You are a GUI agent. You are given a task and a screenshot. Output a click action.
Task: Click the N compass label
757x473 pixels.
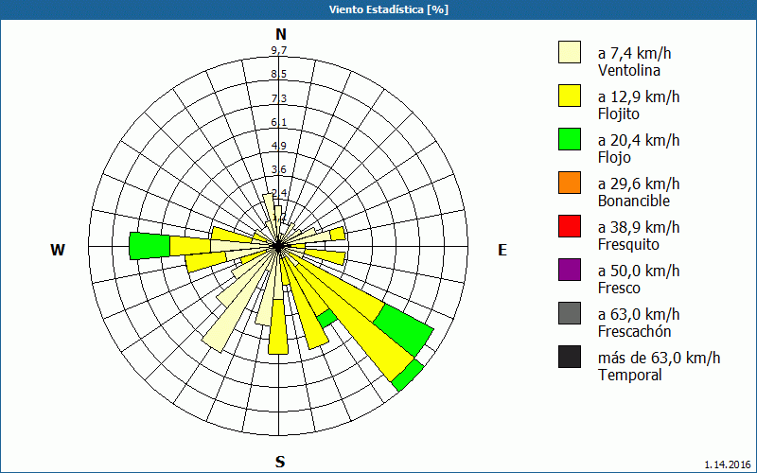280,34
